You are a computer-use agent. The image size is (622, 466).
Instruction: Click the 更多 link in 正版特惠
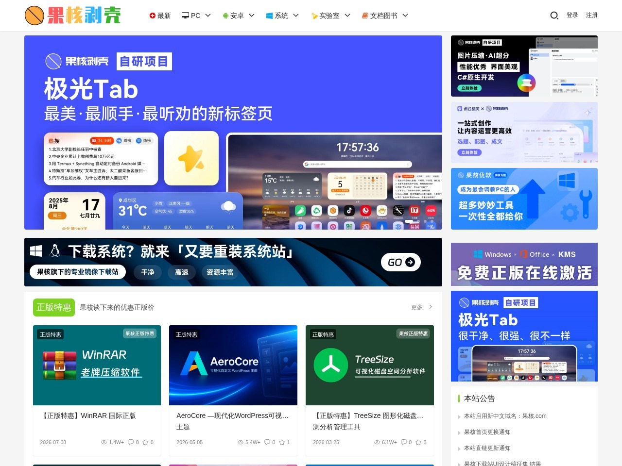417,307
